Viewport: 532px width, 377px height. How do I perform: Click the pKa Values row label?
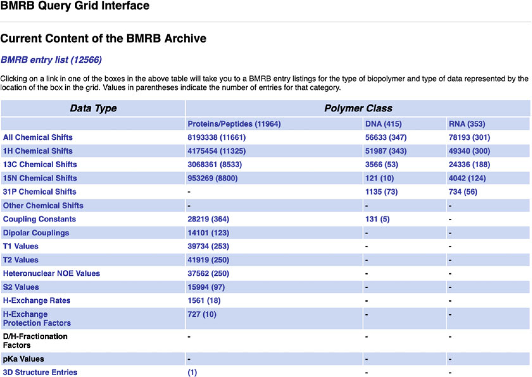pyautogui.click(x=23, y=359)
